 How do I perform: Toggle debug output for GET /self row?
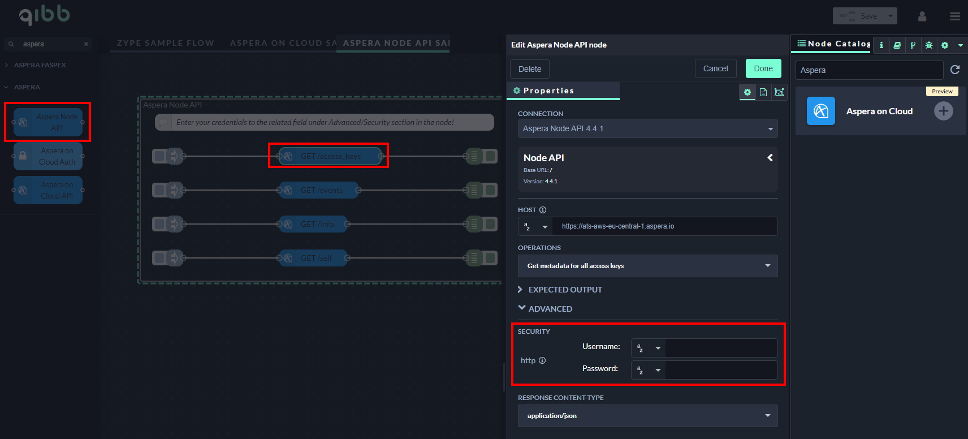click(x=490, y=258)
